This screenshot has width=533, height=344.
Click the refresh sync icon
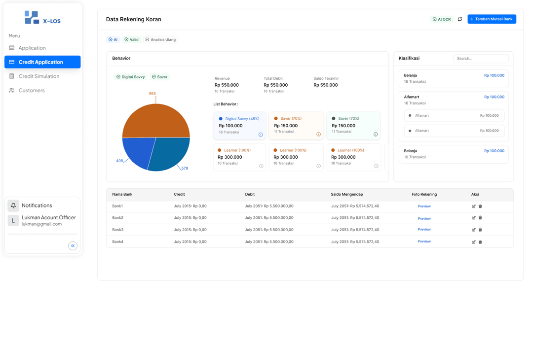click(x=460, y=19)
